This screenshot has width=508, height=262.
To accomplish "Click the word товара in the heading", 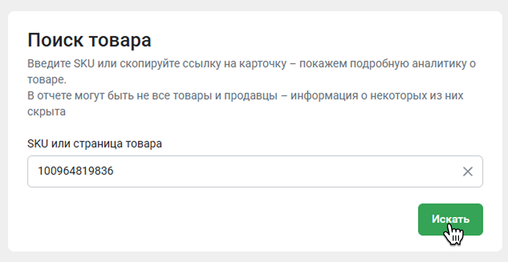I will point(120,40).
